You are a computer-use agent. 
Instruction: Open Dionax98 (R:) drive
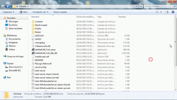pyautogui.click(x=15, y=71)
